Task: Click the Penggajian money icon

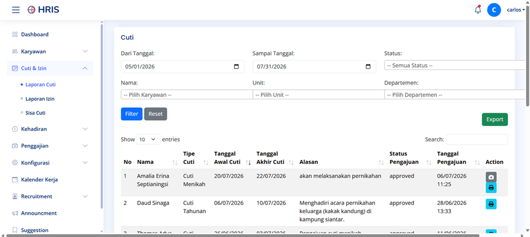Action: tap(15, 145)
